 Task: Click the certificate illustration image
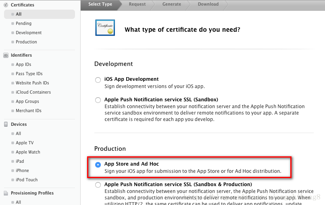[105, 28]
